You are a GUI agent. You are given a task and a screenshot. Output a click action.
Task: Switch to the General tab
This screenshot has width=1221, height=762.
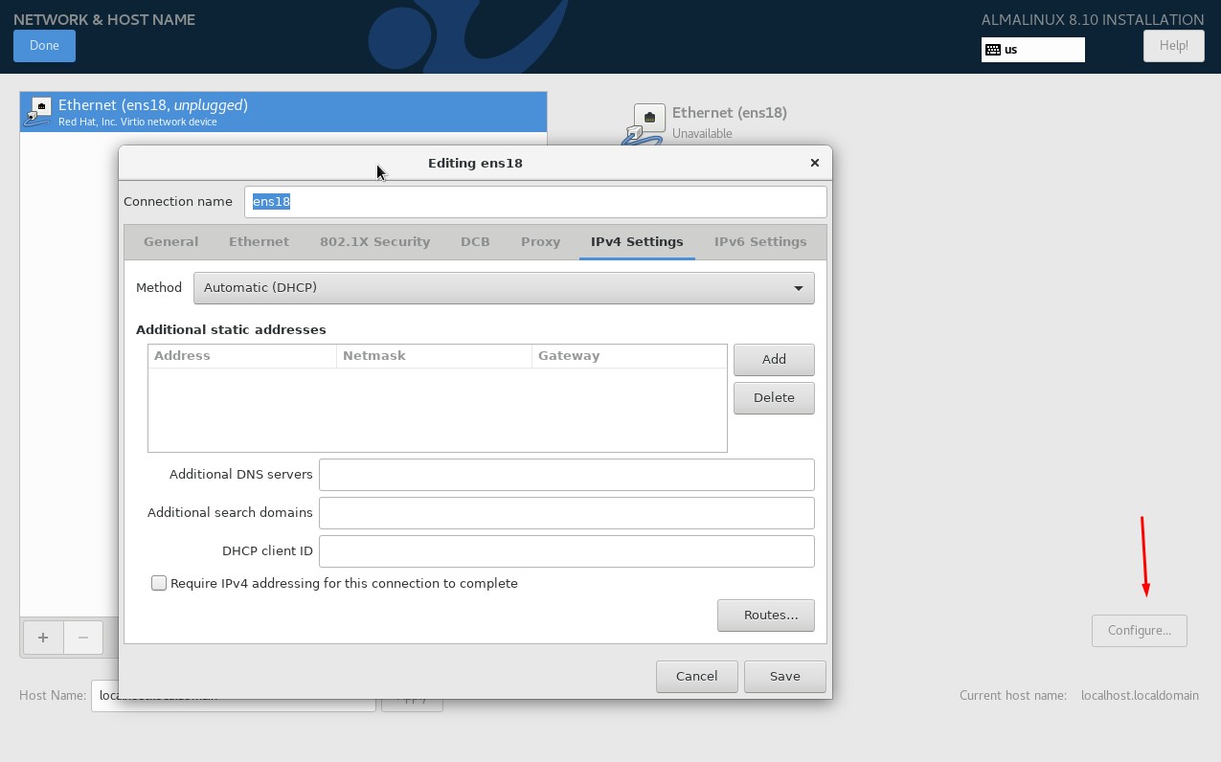(x=170, y=242)
